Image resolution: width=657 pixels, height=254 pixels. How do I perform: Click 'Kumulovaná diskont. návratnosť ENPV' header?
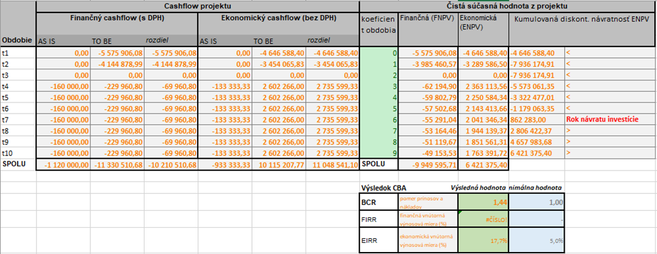[582, 29]
